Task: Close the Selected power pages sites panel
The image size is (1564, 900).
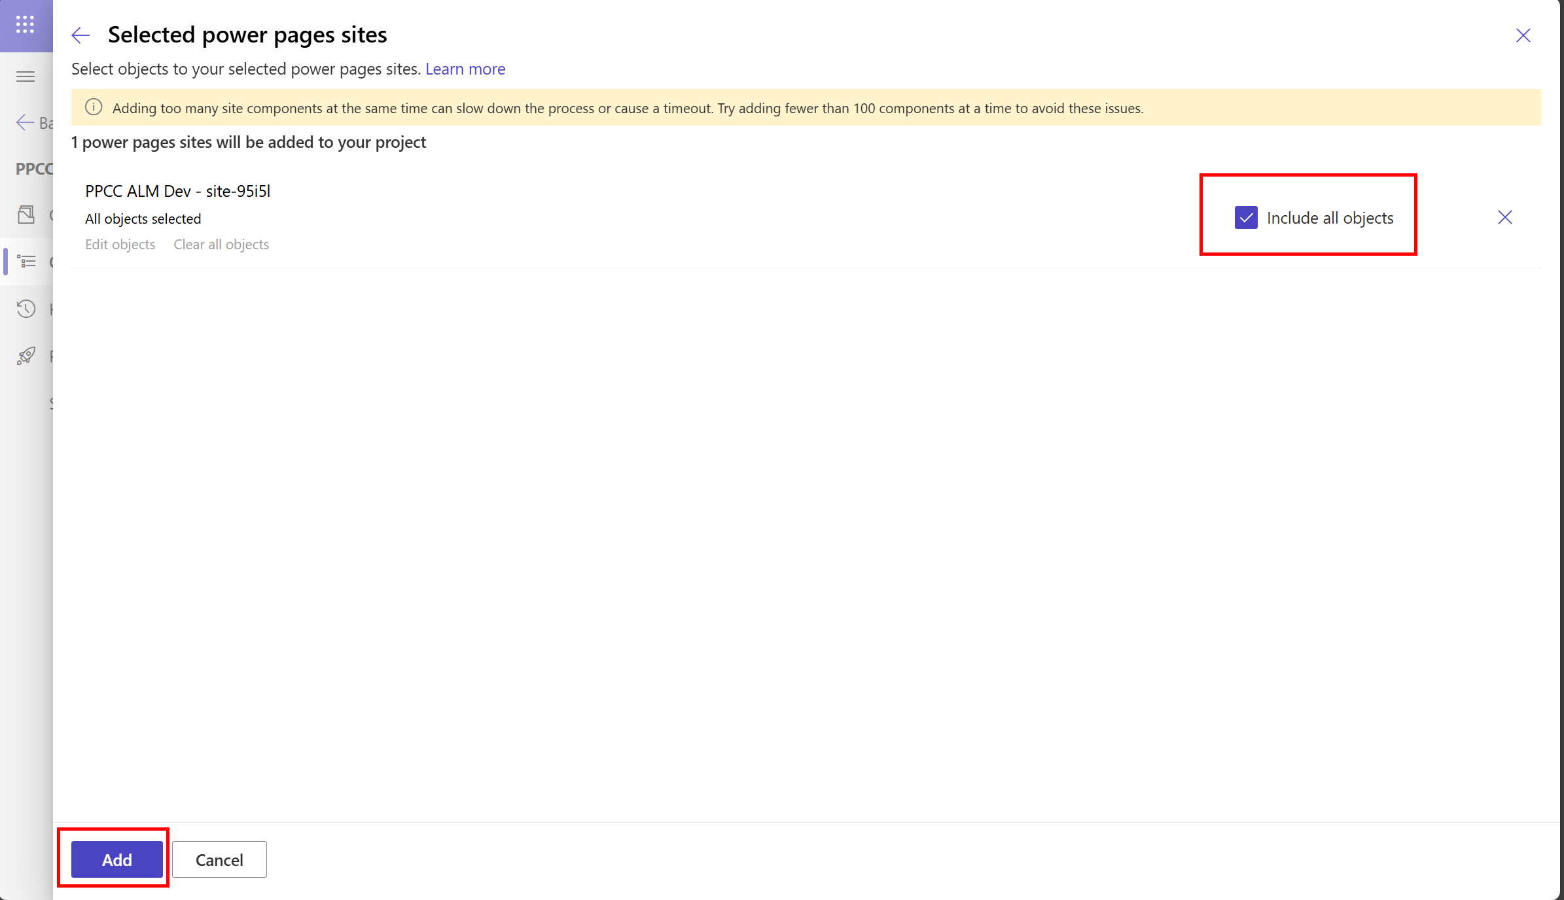Action: click(1523, 35)
